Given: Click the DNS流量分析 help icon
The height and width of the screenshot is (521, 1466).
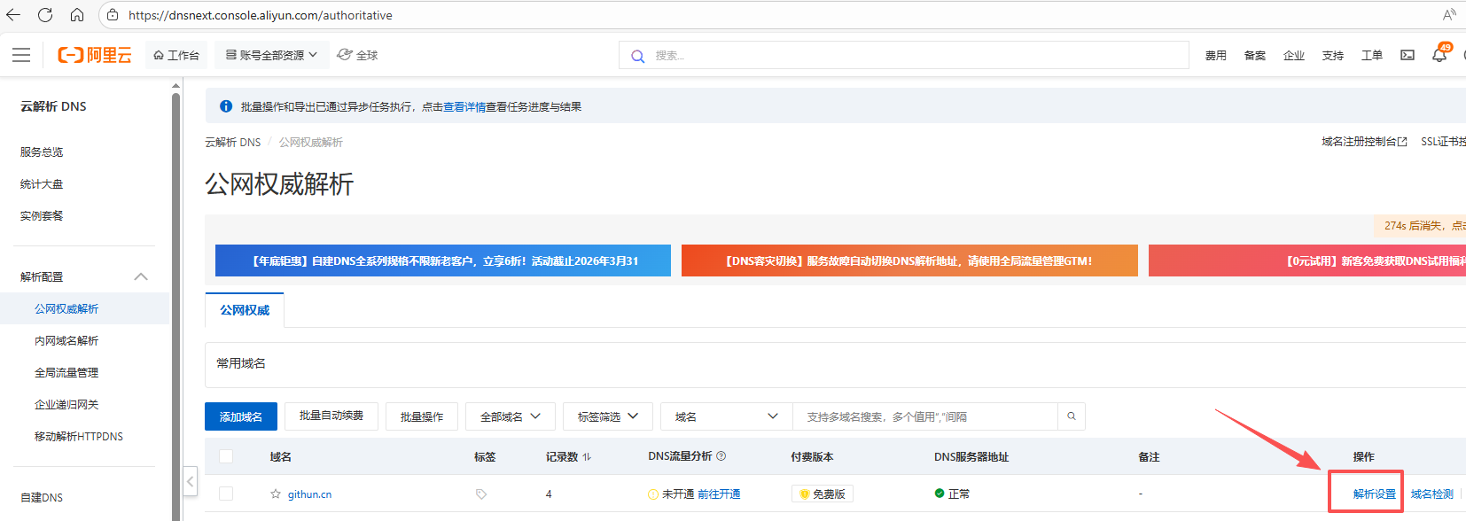Looking at the screenshot, I should pyautogui.click(x=721, y=456).
